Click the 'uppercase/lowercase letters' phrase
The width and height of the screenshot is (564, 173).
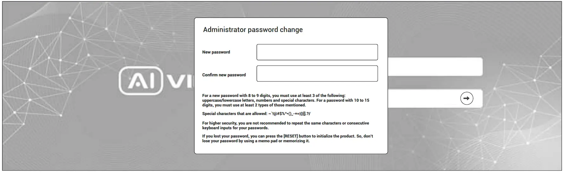pyautogui.click(x=228, y=100)
